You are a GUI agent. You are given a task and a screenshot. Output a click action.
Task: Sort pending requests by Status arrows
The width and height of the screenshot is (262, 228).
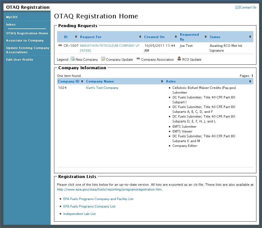250,36
